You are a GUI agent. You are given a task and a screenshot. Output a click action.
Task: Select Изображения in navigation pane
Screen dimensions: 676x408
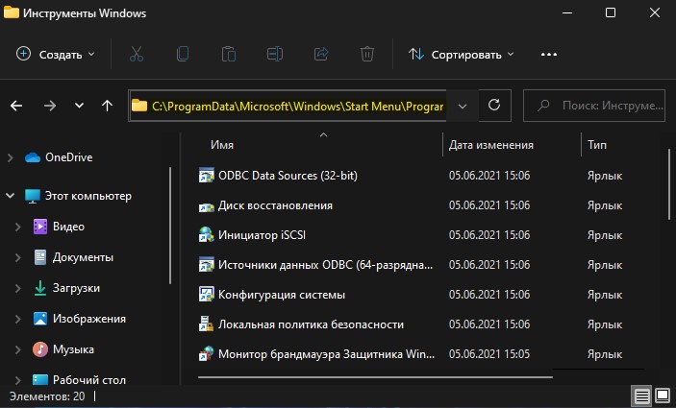[x=89, y=319]
